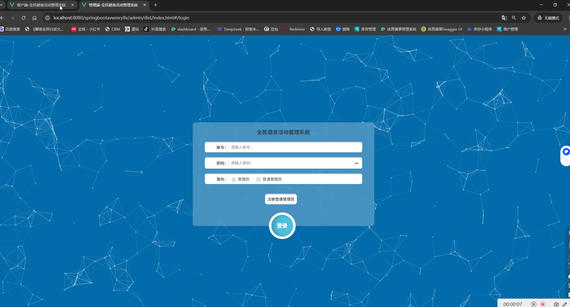
Task: Bookmark this page with the star icon
Action: [x=524, y=18]
